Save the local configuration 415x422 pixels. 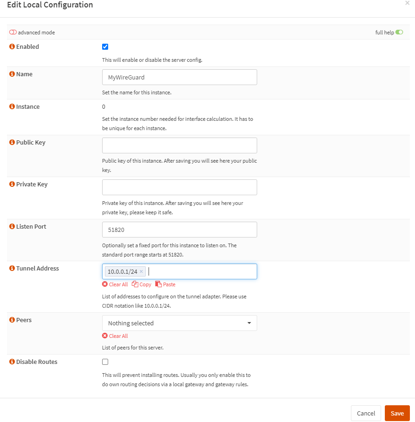point(397,413)
